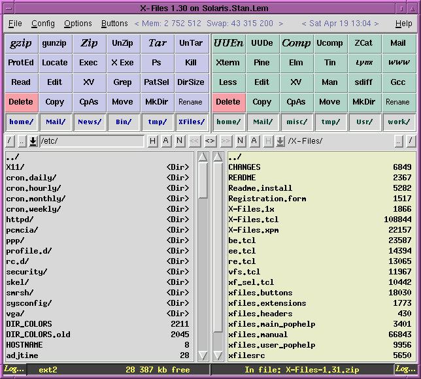The width and height of the screenshot is (421, 379).
Task: Click the red Delete button in green panel
Action: (228, 102)
